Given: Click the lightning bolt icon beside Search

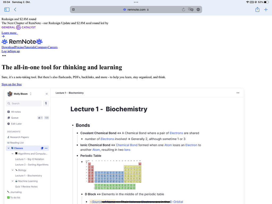Looking at the screenshot, I should [46, 103].
